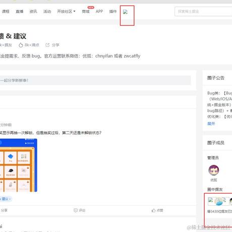Focus the top search input field
This screenshot has width=232, height=232.
(x=203, y=12)
